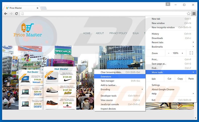
Task: Click the Nike swoosh logo under $125.00
Action: [x=68, y=80]
